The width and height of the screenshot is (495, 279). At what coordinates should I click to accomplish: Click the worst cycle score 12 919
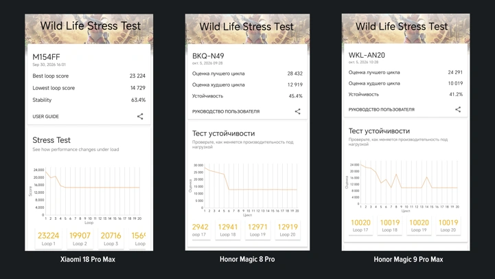coord(295,85)
